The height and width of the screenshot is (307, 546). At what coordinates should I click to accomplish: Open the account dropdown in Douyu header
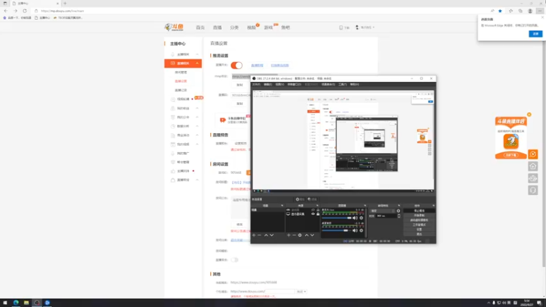[365, 27]
